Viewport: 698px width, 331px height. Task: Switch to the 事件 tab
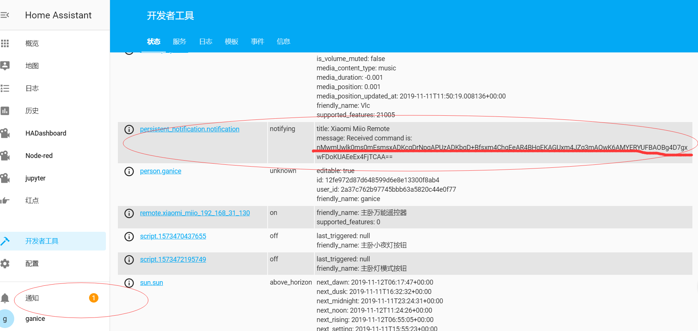[x=257, y=42]
